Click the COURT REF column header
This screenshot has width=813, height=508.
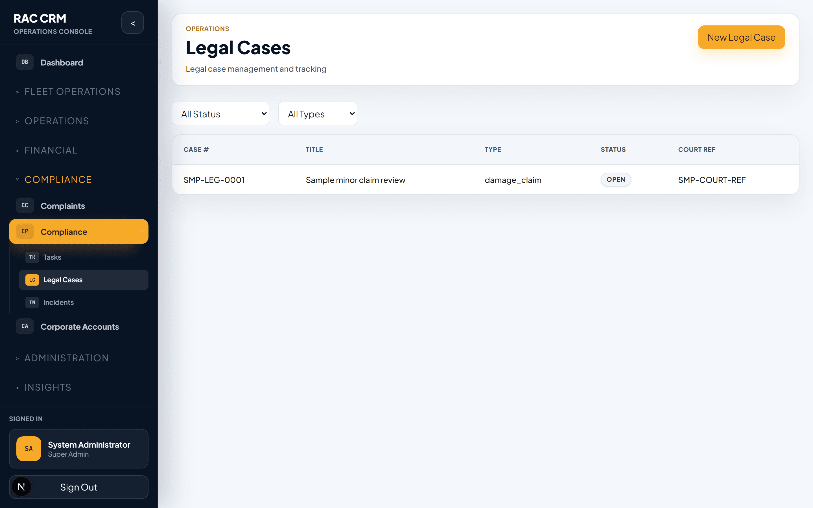click(697, 150)
